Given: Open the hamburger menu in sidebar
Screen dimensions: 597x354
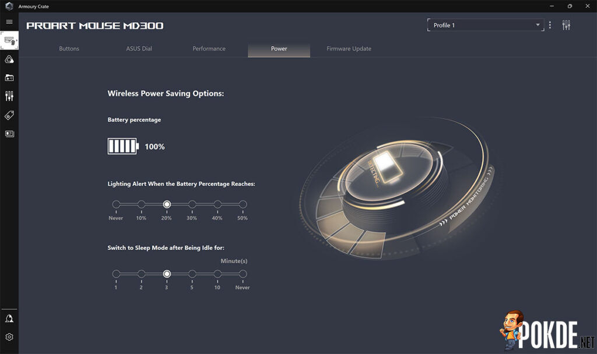Looking at the screenshot, I should [x=9, y=22].
